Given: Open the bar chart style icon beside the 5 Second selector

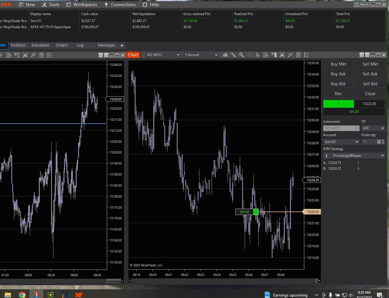Looking at the screenshot, I should (x=225, y=55).
